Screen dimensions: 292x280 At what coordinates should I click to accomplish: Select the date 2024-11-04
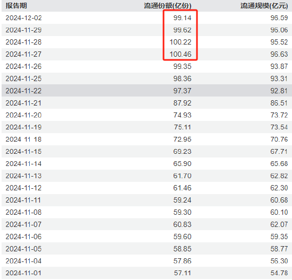coord(24,261)
